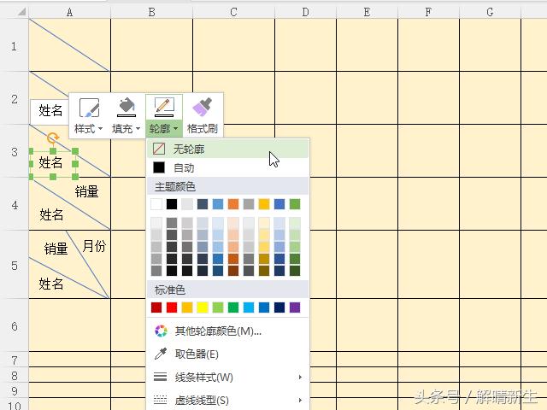Select column D header
This screenshot has width=547, height=410.
[x=306, y=13]
